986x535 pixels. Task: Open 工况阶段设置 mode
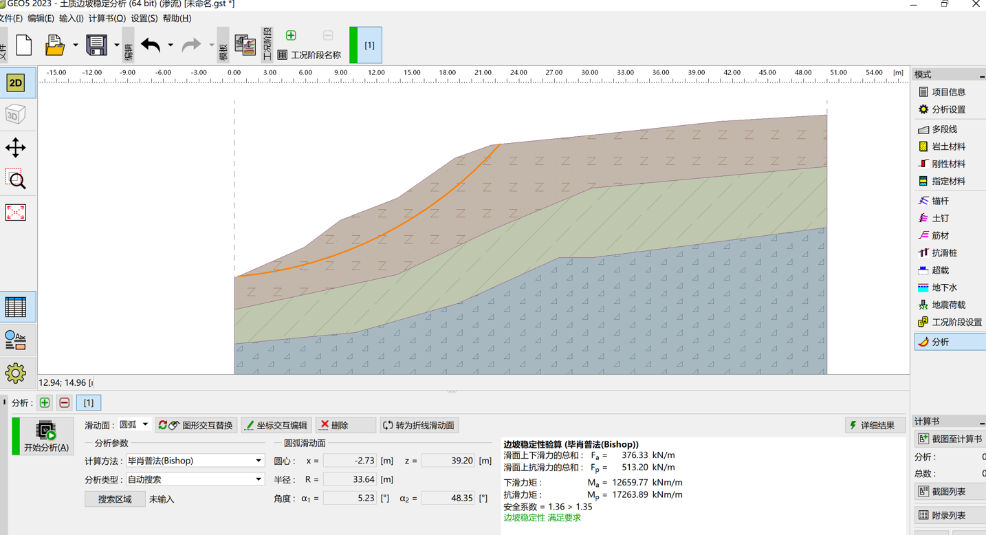pyautogui.click(x=949, y=323)
